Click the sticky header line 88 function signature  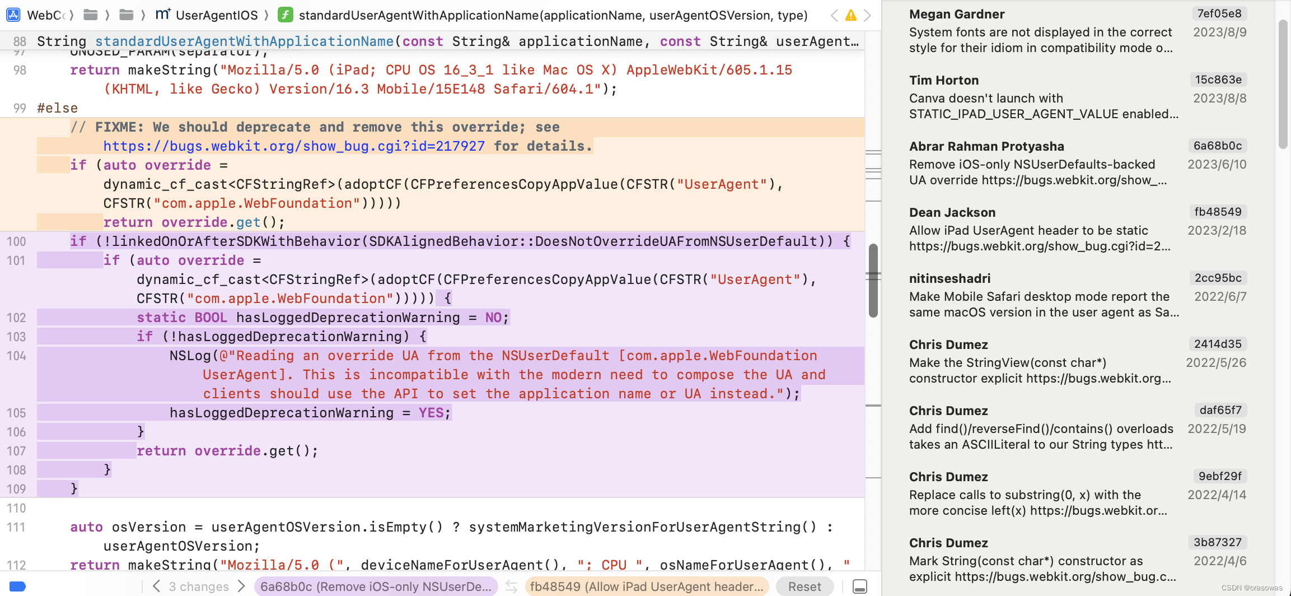tap(448, 41)
